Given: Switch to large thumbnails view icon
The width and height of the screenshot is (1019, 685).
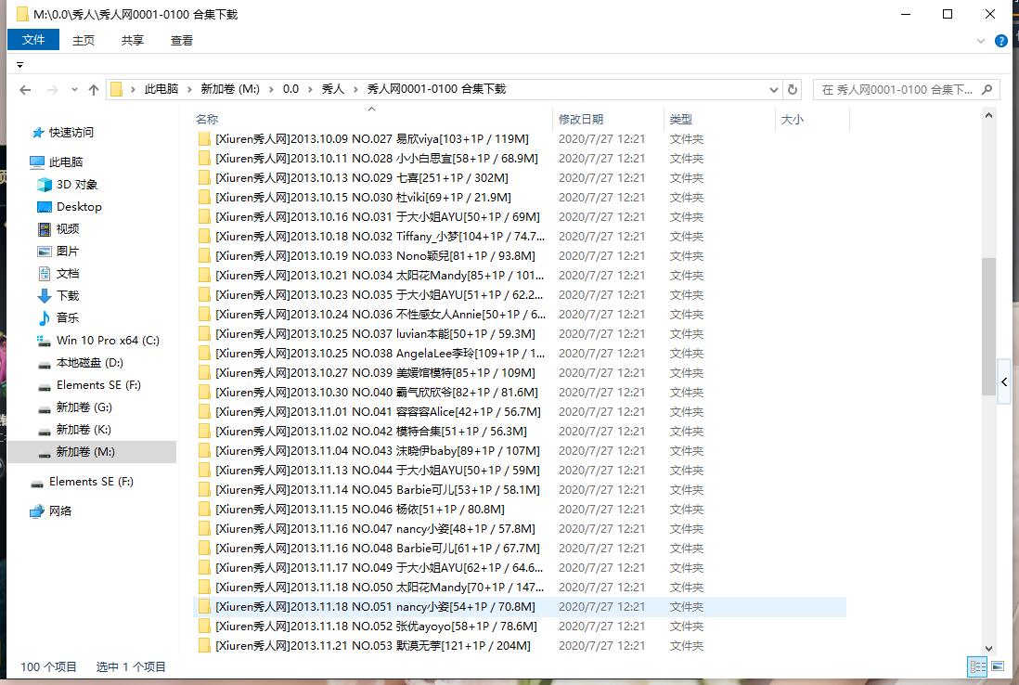Looking at the screenshot, I should [x=998, y=666].
